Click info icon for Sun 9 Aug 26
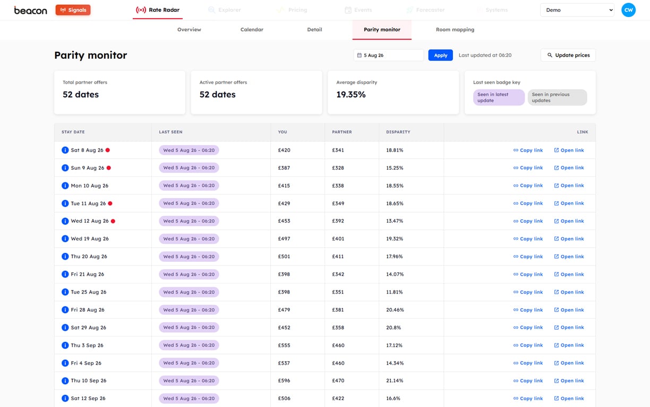The height and width of the screenshot is (407, 650). coord(65,168)
